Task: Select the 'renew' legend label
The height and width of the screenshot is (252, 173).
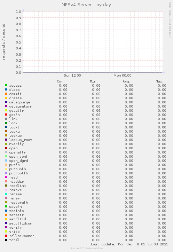Action: click(x=15, y=198)
